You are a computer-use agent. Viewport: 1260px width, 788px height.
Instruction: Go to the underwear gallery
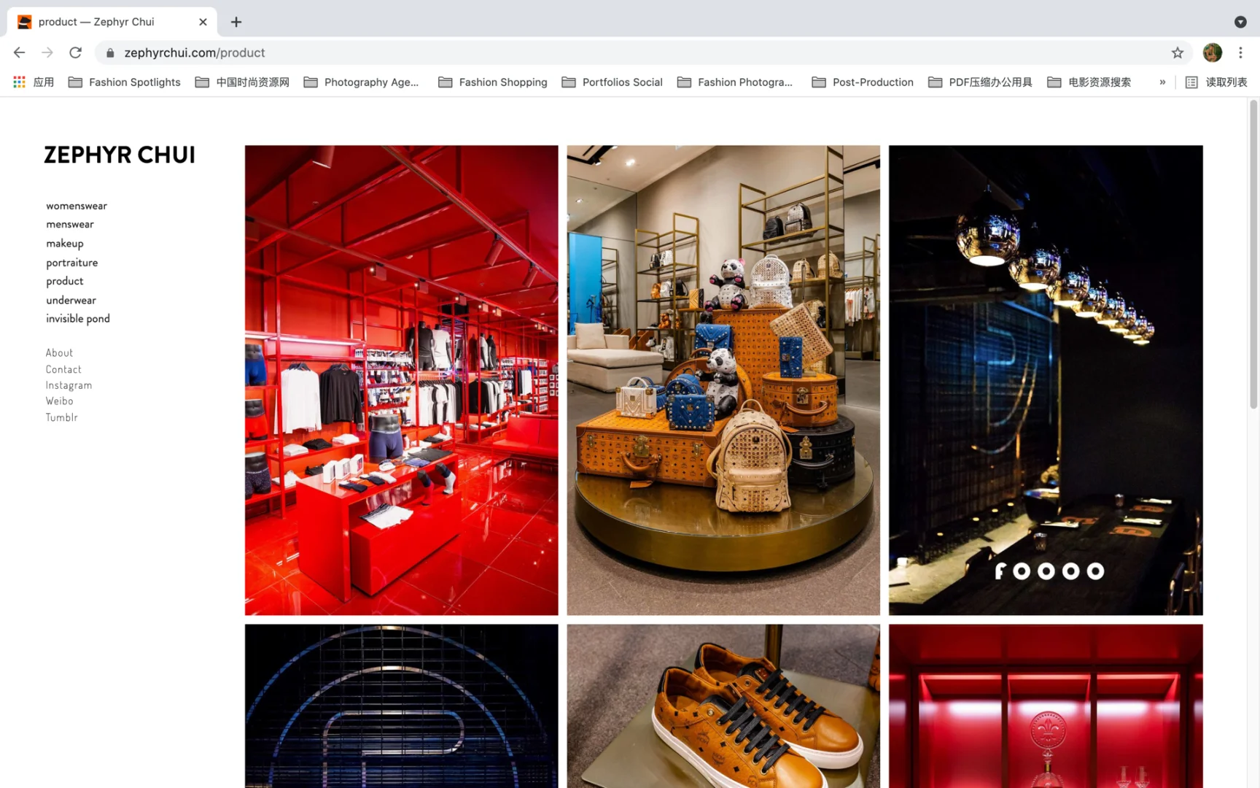click(x=71, y=300)
